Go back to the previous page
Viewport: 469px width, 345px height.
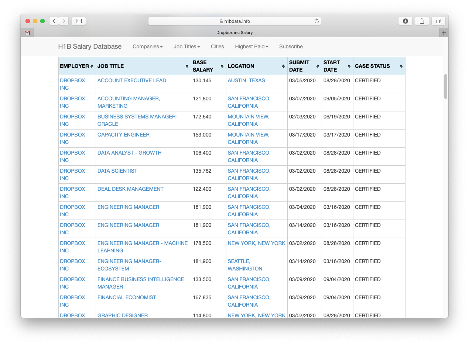(x=54, y=21)
